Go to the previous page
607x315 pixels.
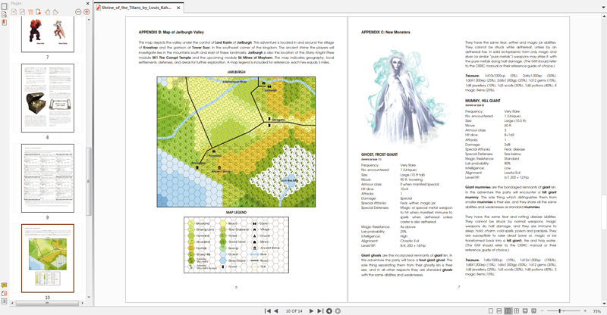pos(275,311)
